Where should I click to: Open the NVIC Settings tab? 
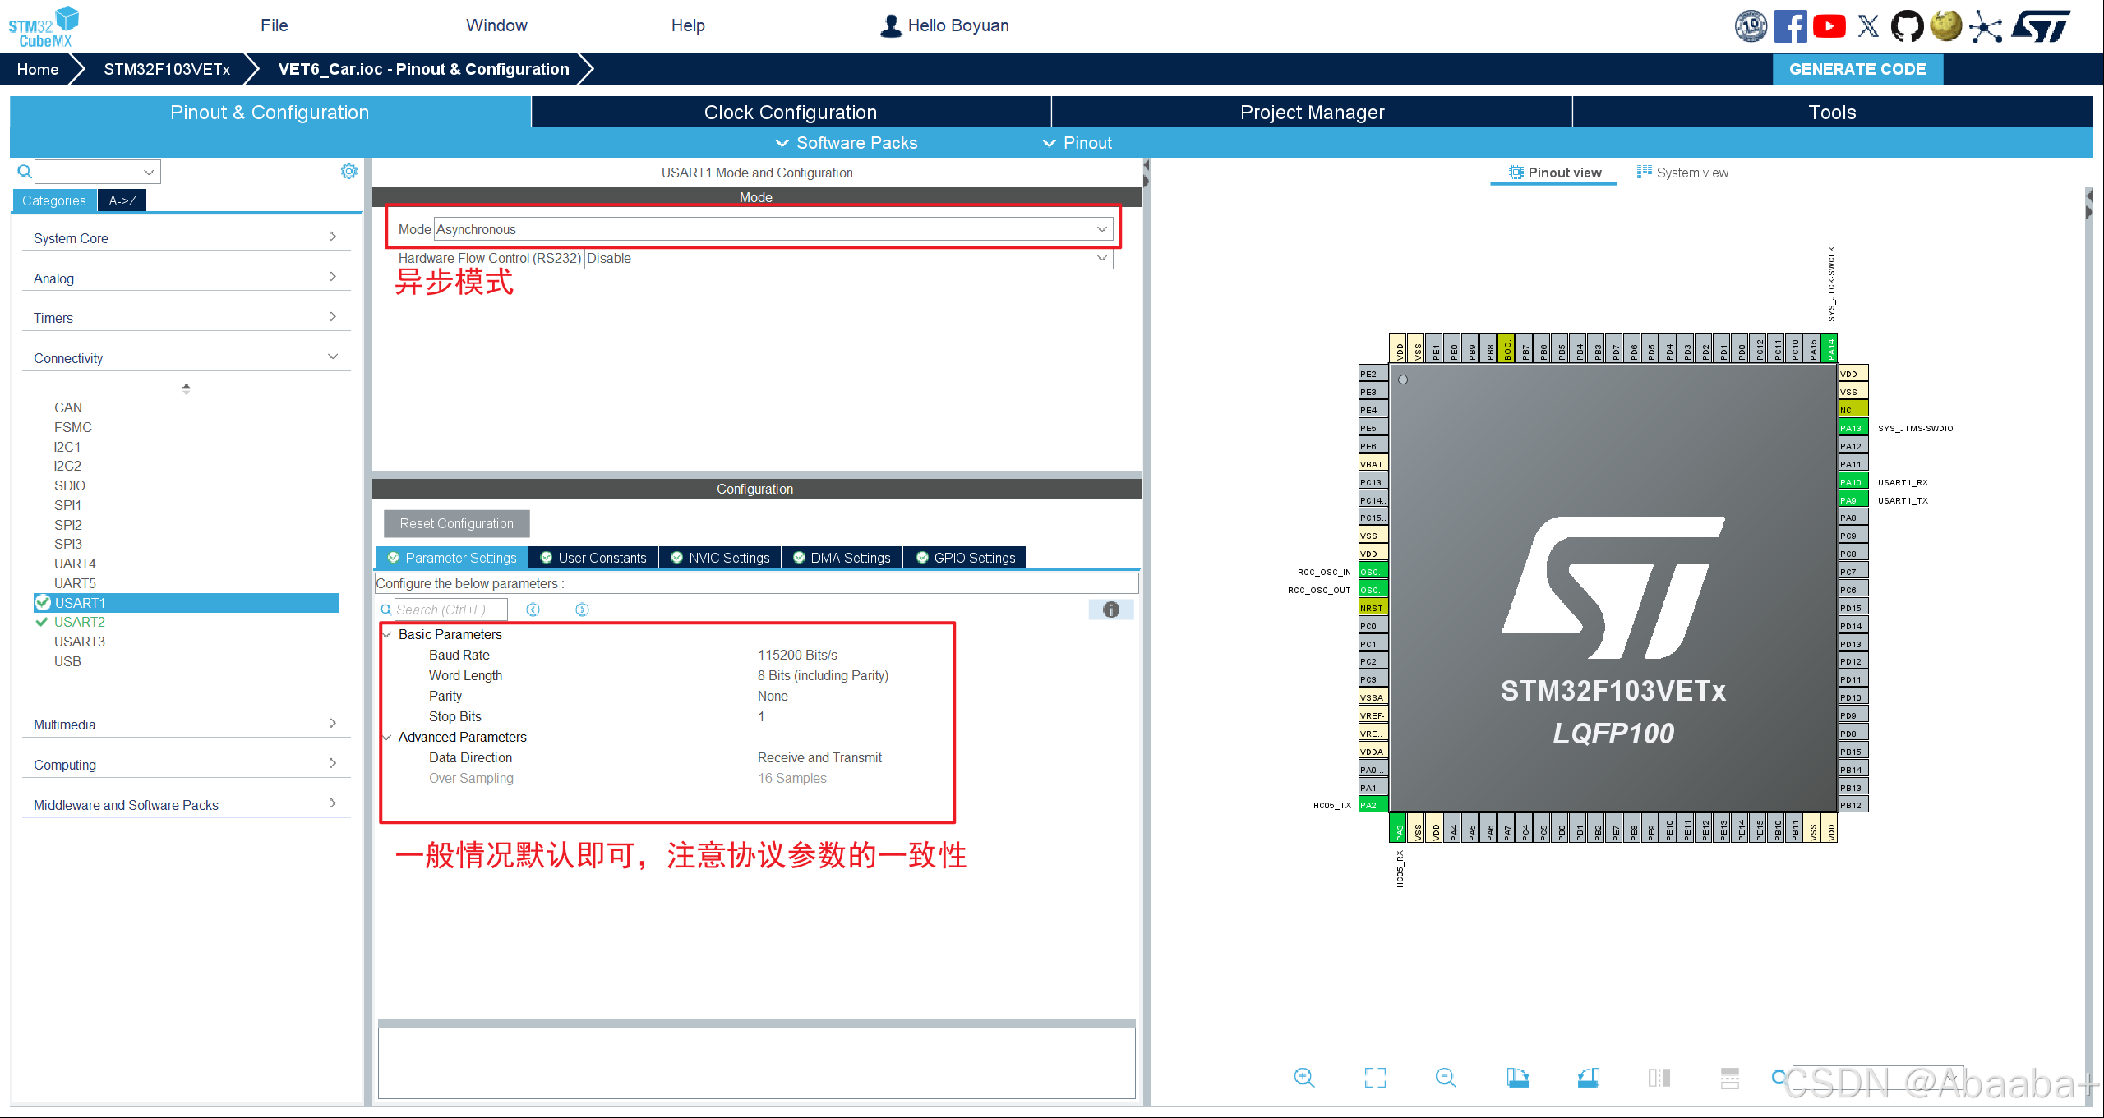click(x=720, y=558)
